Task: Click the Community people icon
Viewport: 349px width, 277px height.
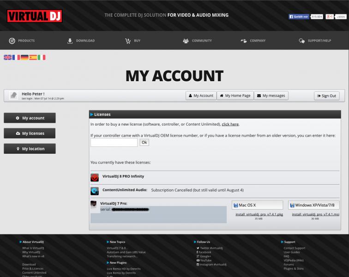Action: (186, 41)
